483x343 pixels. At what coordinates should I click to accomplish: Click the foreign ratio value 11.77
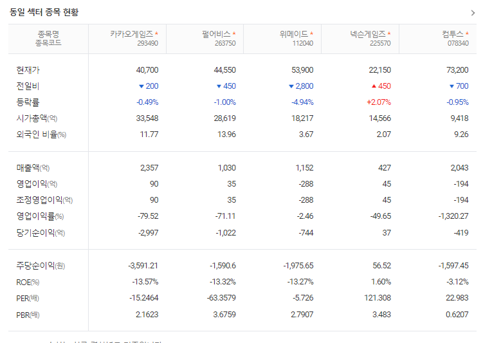click(149, 134)
